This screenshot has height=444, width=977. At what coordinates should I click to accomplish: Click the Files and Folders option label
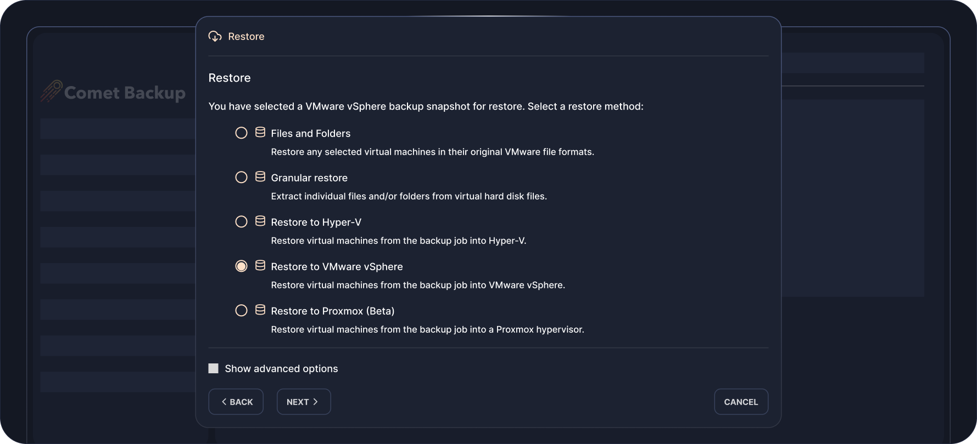point(310,133)
